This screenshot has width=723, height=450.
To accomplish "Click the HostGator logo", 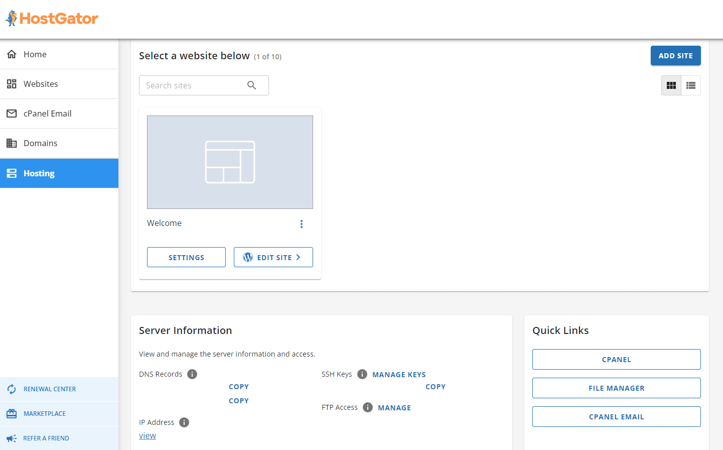I will [x=52, y=19].
